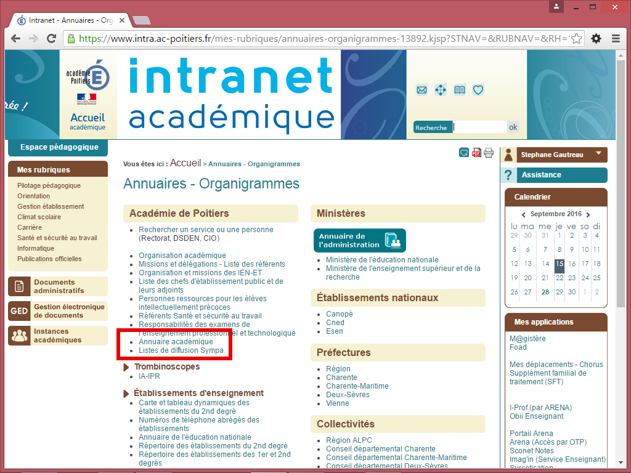Image resolution: width=631 pixels, height=473 pixels.
Task: Open the Espace pédagogique tab
Action: [59, 147]
